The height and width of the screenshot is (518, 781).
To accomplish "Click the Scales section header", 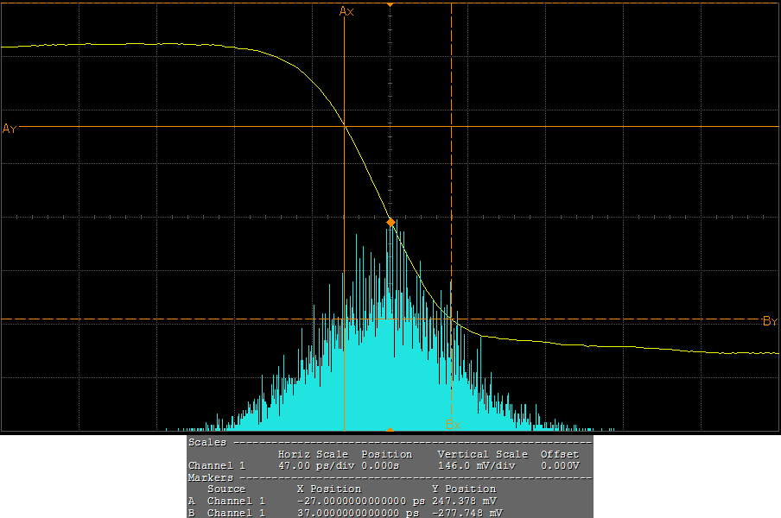I will pos(207,442).
